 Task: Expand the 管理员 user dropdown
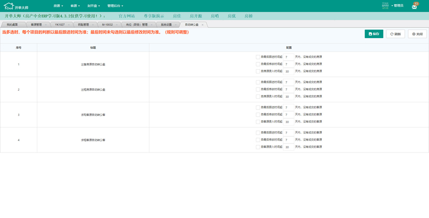tap(398, 6)
